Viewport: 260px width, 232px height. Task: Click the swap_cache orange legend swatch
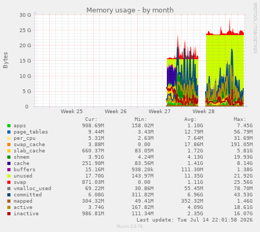tap(9, 145)
